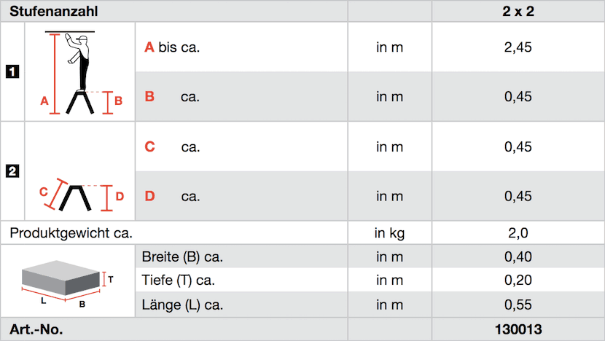Click the Tiefe value 0,20
The height and width of the screenshot is (341, 605).
pos(518,281)
